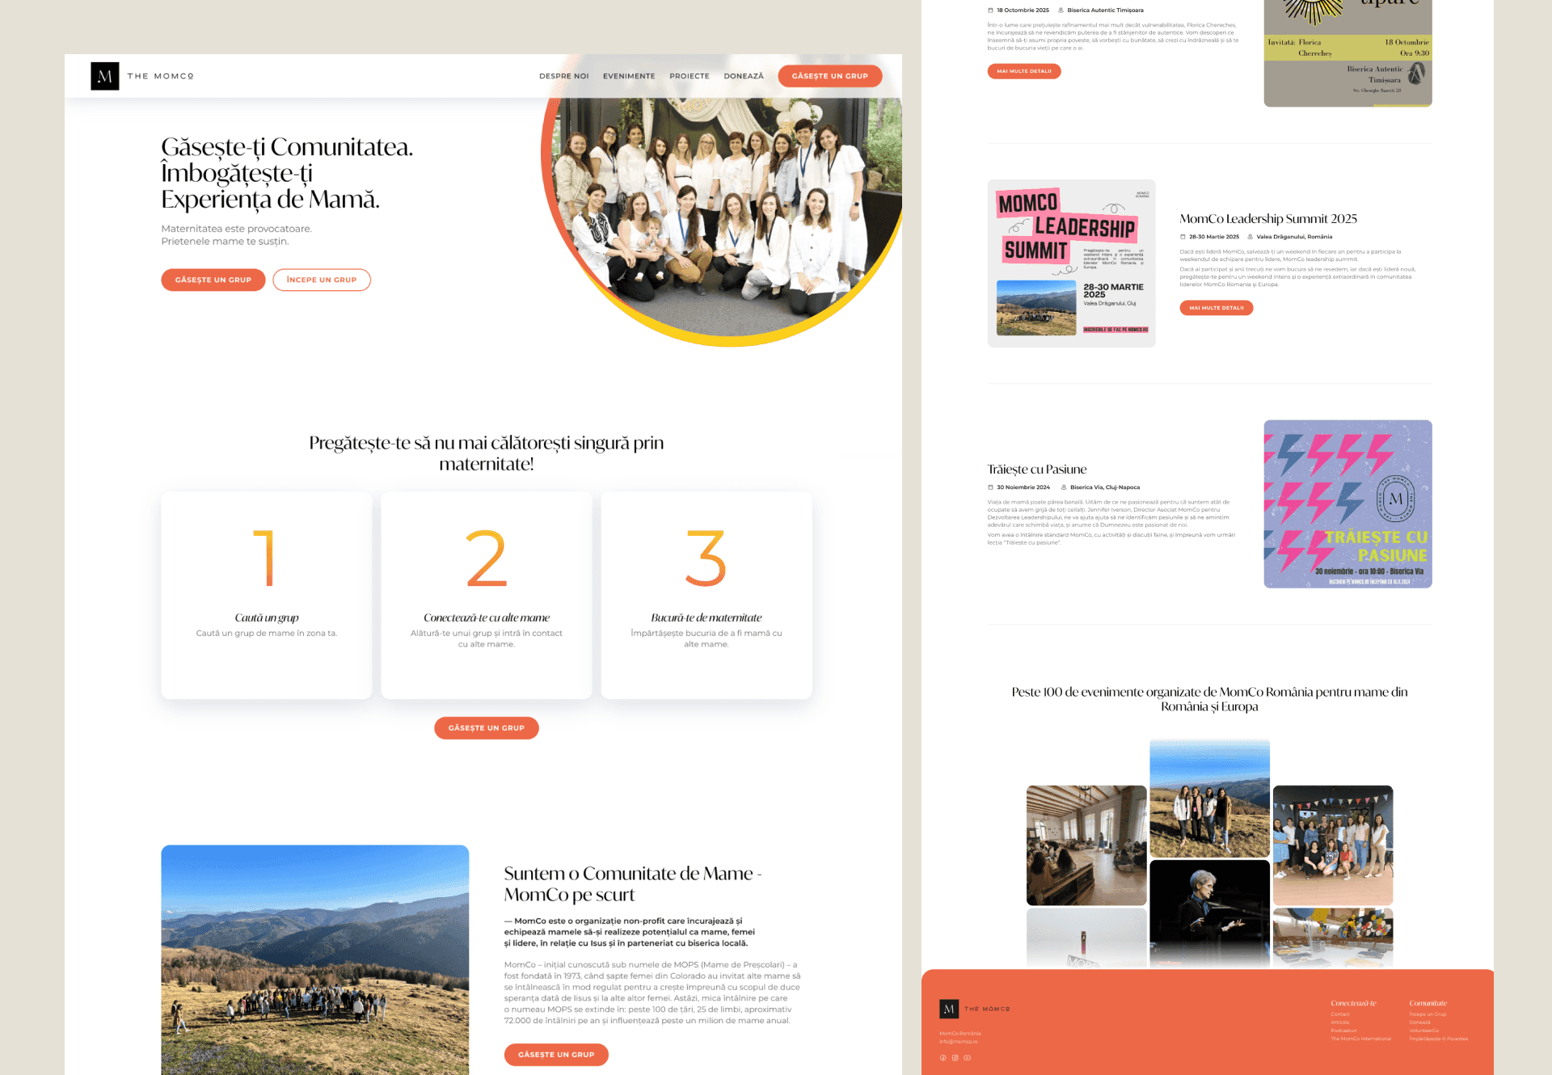The width and height of the screenshot is (1552, 1075).
Task: Open Proiecte in the top navigation
Action: pos(690,76)
